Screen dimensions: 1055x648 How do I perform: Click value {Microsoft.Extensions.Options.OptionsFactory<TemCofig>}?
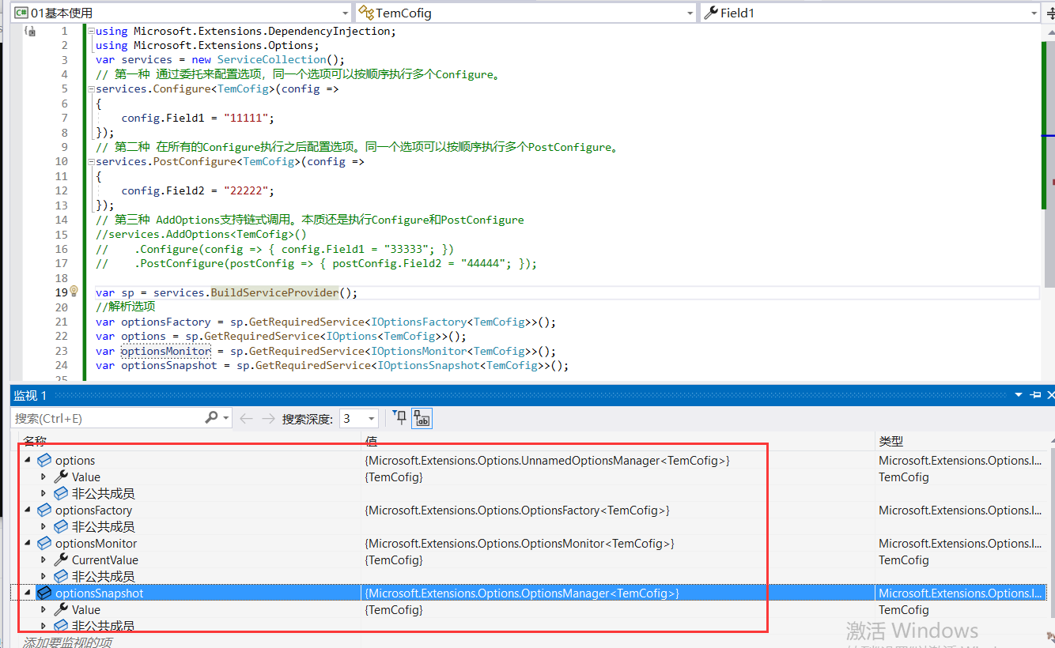517,510
